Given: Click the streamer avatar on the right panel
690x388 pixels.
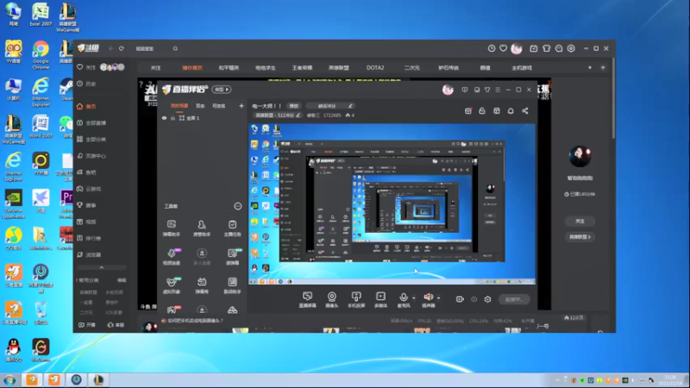Looking at the screenshot, I should 580,156.
